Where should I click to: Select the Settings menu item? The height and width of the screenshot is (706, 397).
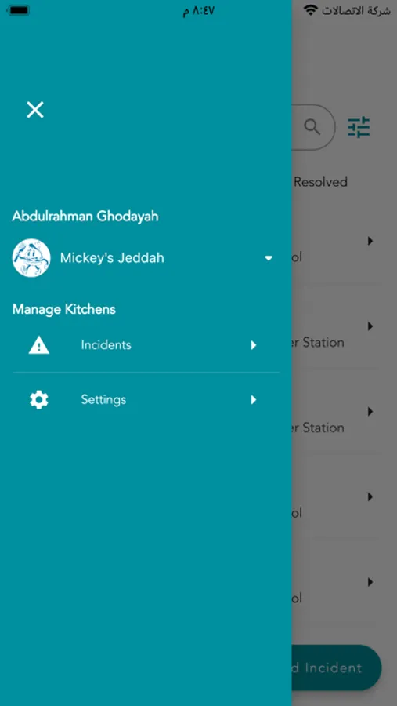(x=146, y=400)
